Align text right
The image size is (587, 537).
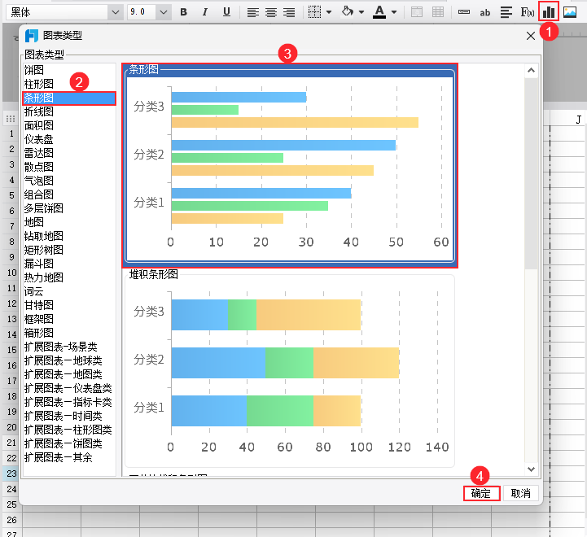point(289,12)
